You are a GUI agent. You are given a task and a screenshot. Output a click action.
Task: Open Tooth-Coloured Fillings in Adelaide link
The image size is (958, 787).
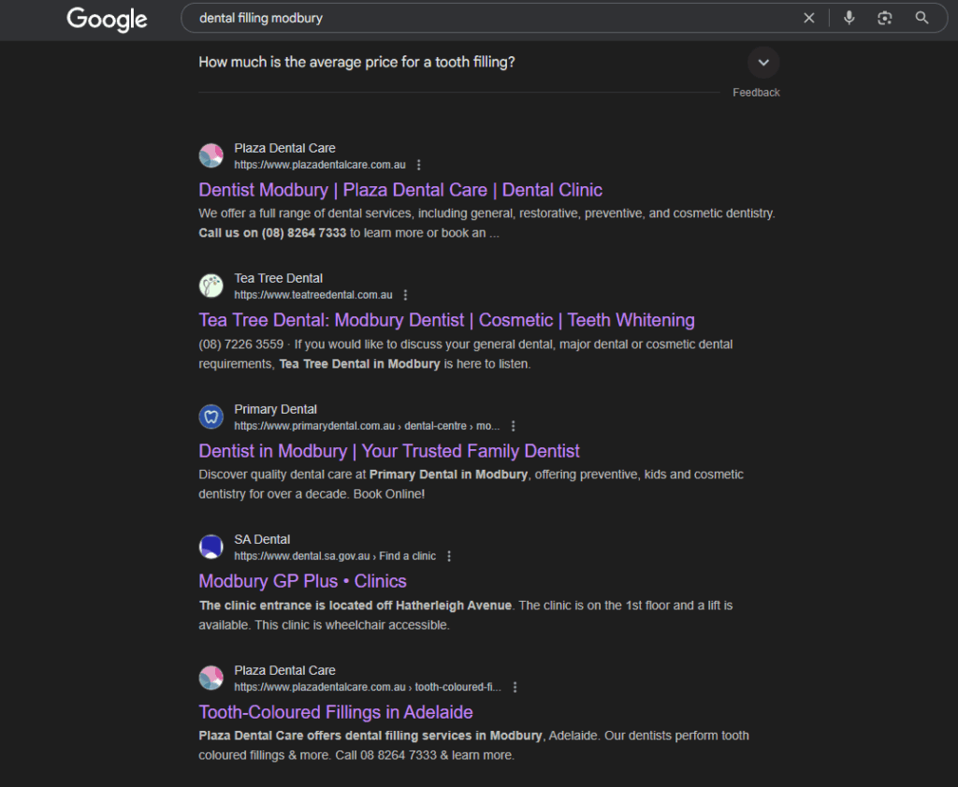click(x=336, y=712)
